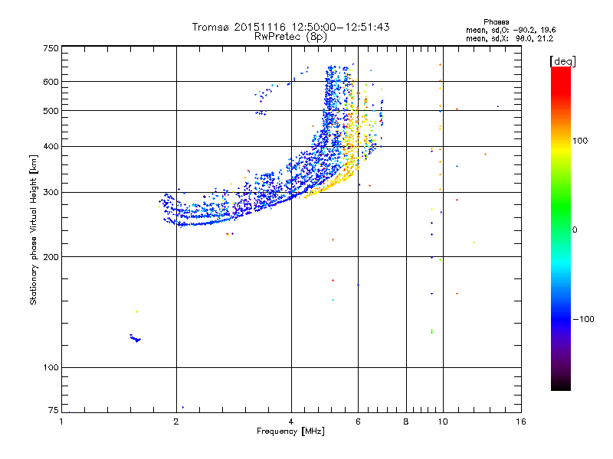The width and height of the screenshot is (613, 459).
Task: Click the -100 colorbar tick label
Action: [x=583, y=319]
